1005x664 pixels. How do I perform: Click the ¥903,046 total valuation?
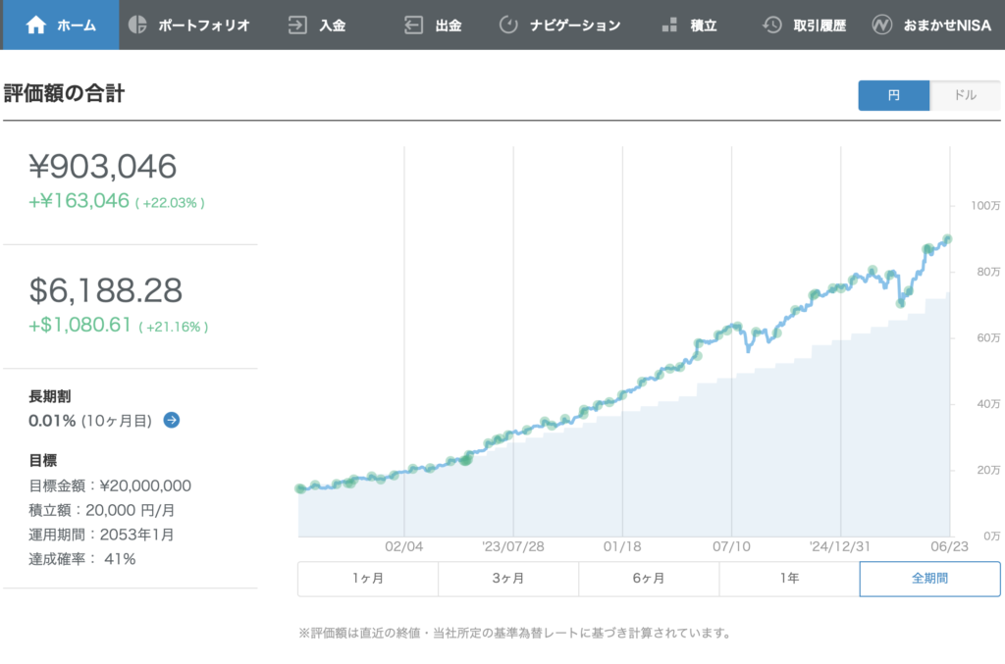click(x=102, y=167)
